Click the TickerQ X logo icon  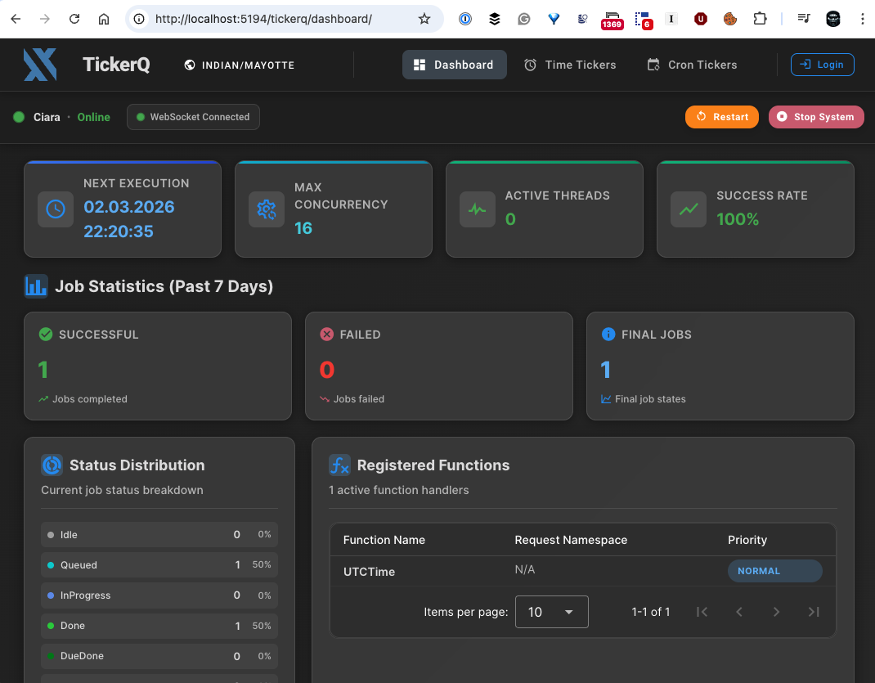40,65
